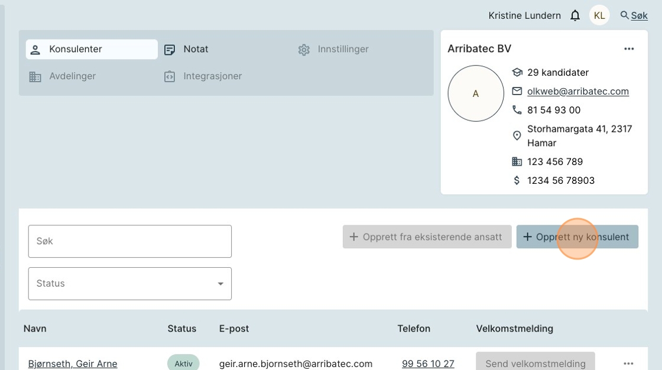Click the E-post column header
662x370 pixels.
234,329
